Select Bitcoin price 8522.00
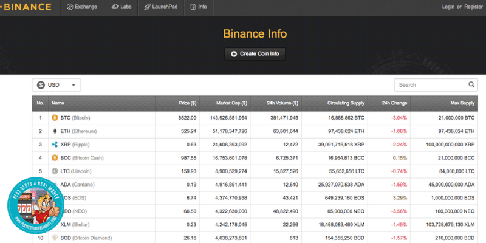Image resolution: width=486 pixels, height=243 pixels. pos(188,118)
